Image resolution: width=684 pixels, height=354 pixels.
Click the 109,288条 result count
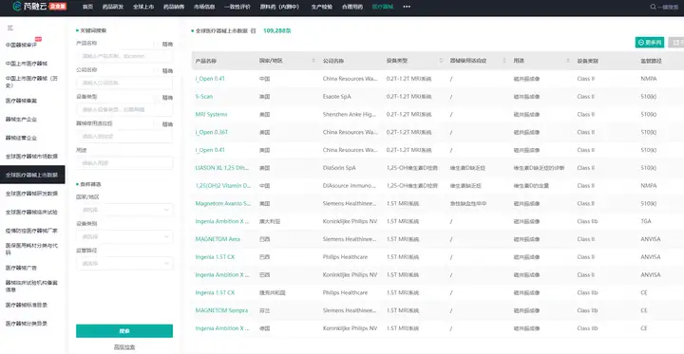point(277,31)
